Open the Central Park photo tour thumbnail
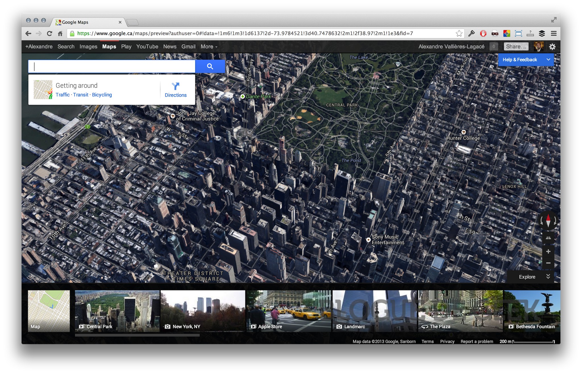Screen dimensions: 582x374 [117, 311]
